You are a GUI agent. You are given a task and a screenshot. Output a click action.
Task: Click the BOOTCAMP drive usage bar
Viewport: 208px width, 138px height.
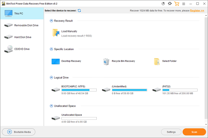[x=79, y=90]
